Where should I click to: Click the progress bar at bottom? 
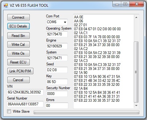click(86, 112)
